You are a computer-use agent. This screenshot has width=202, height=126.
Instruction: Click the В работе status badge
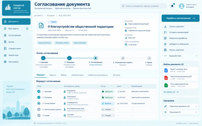point(108,104)
